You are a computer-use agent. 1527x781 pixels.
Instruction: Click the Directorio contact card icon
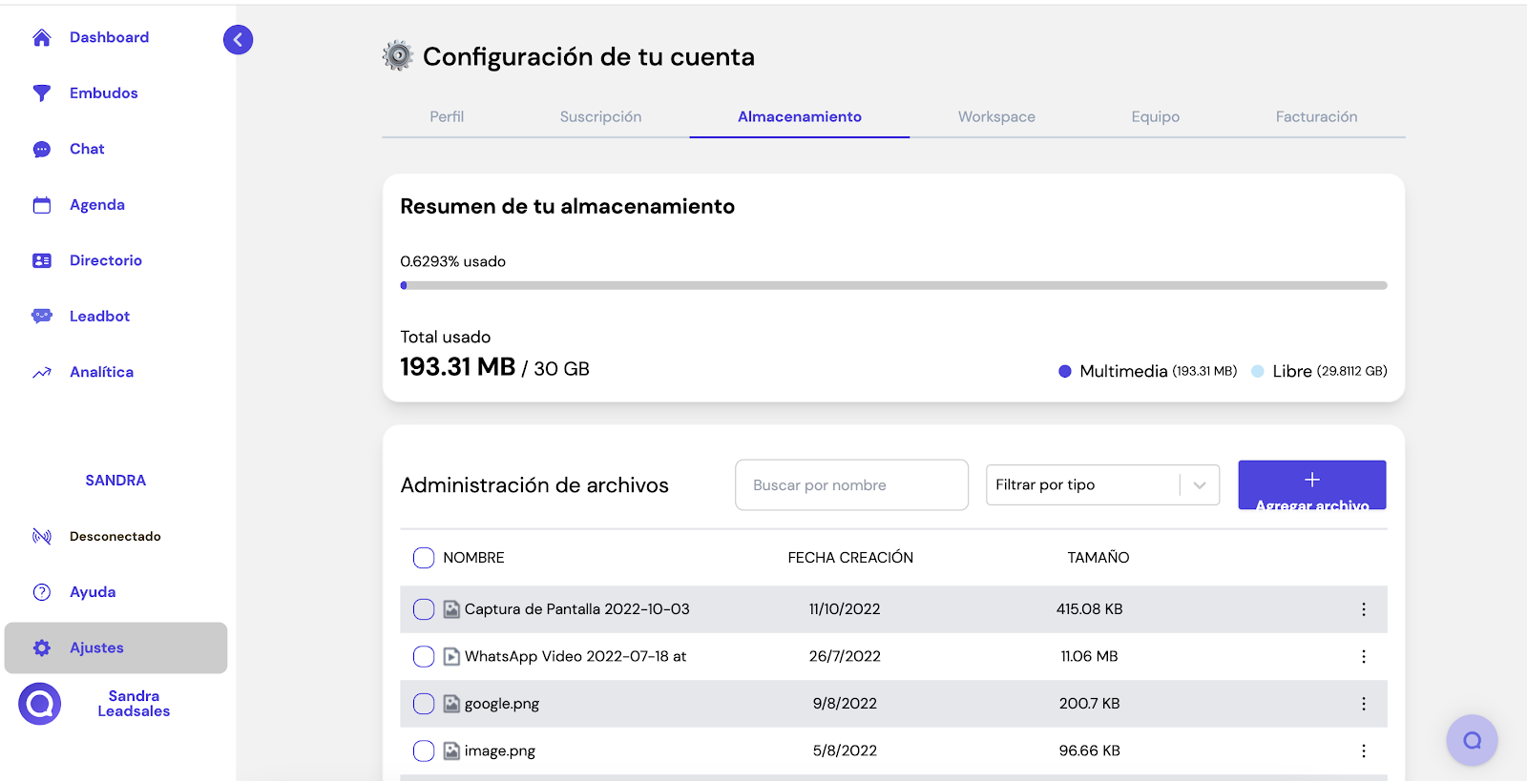[41, 261]
